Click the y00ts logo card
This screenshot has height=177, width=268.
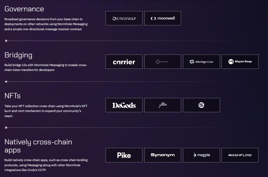coord(163,105)
